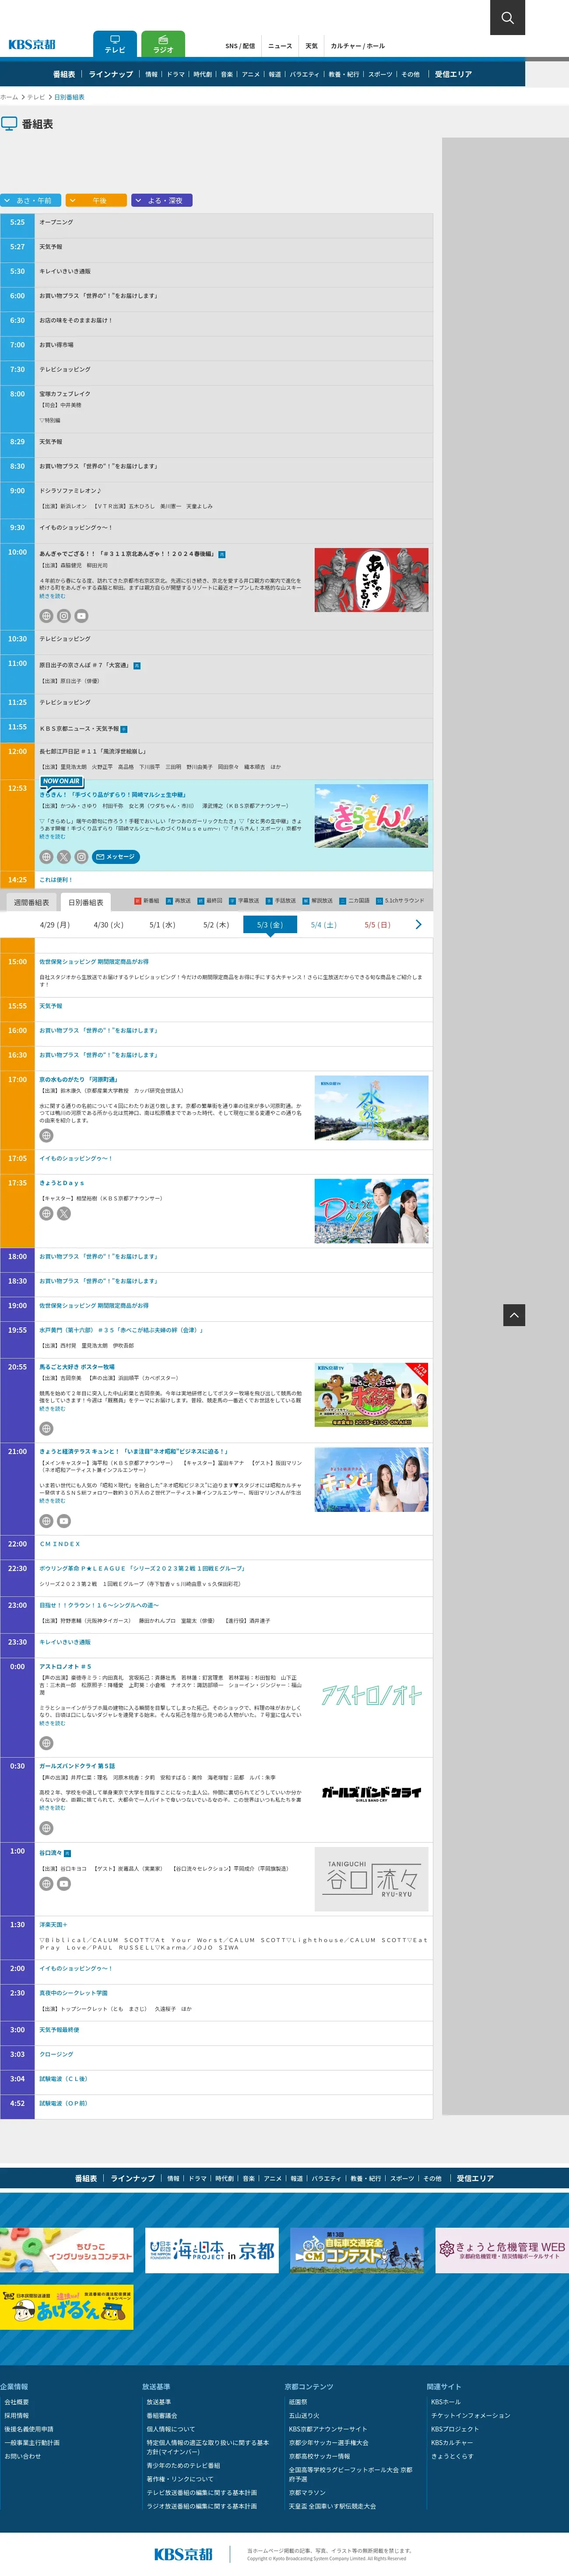Open web icon for きらきん program
This screenshot has width=569, height=2576.
[x=46, y=857]
